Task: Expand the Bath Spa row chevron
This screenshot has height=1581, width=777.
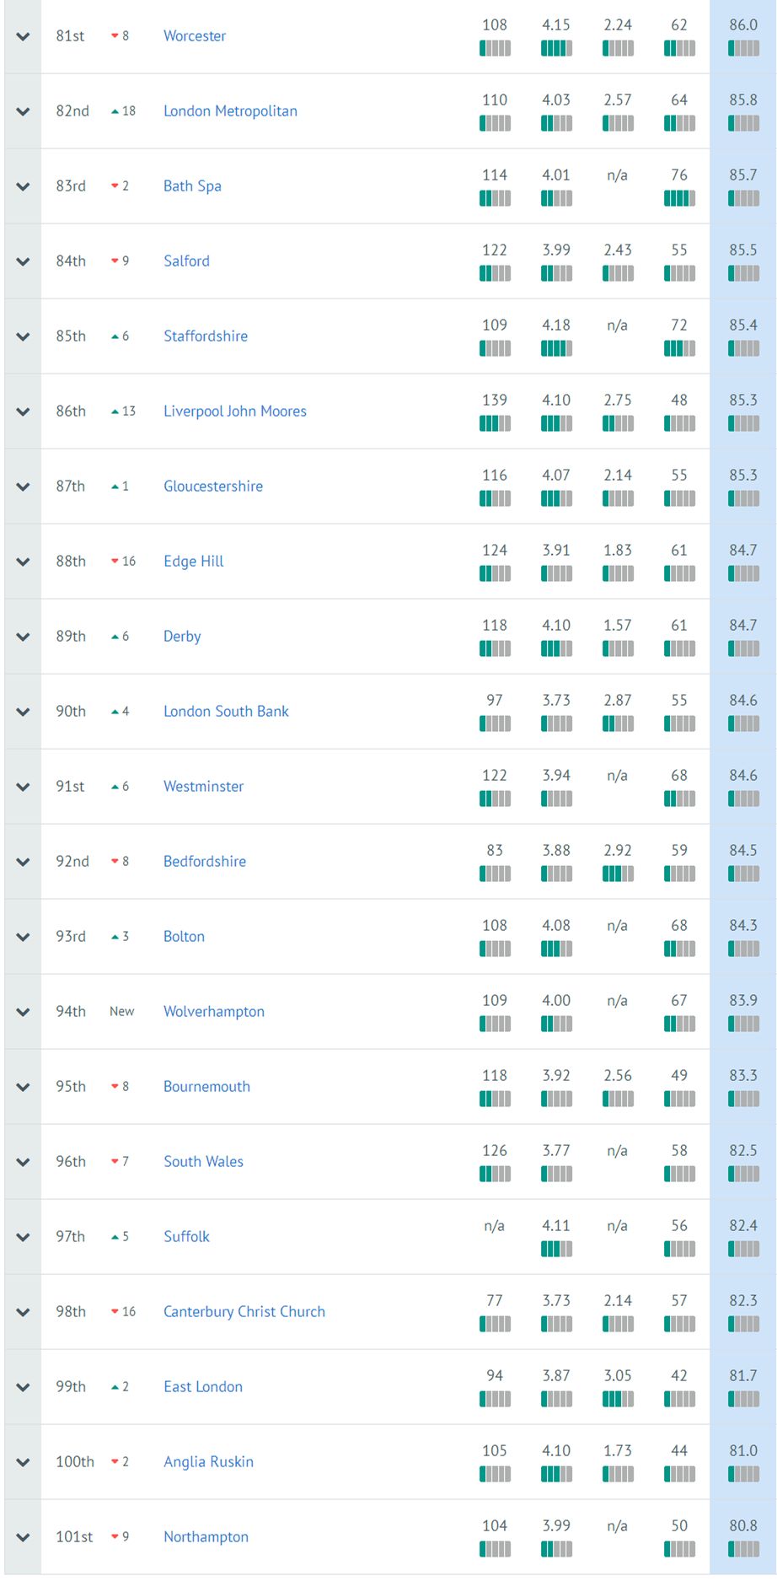Action: pyautogui.click(x=23, y=186)
